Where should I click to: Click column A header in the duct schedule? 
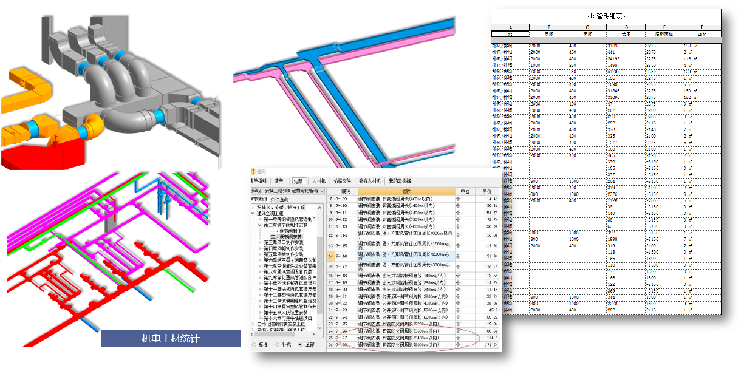tap(510, 27)
